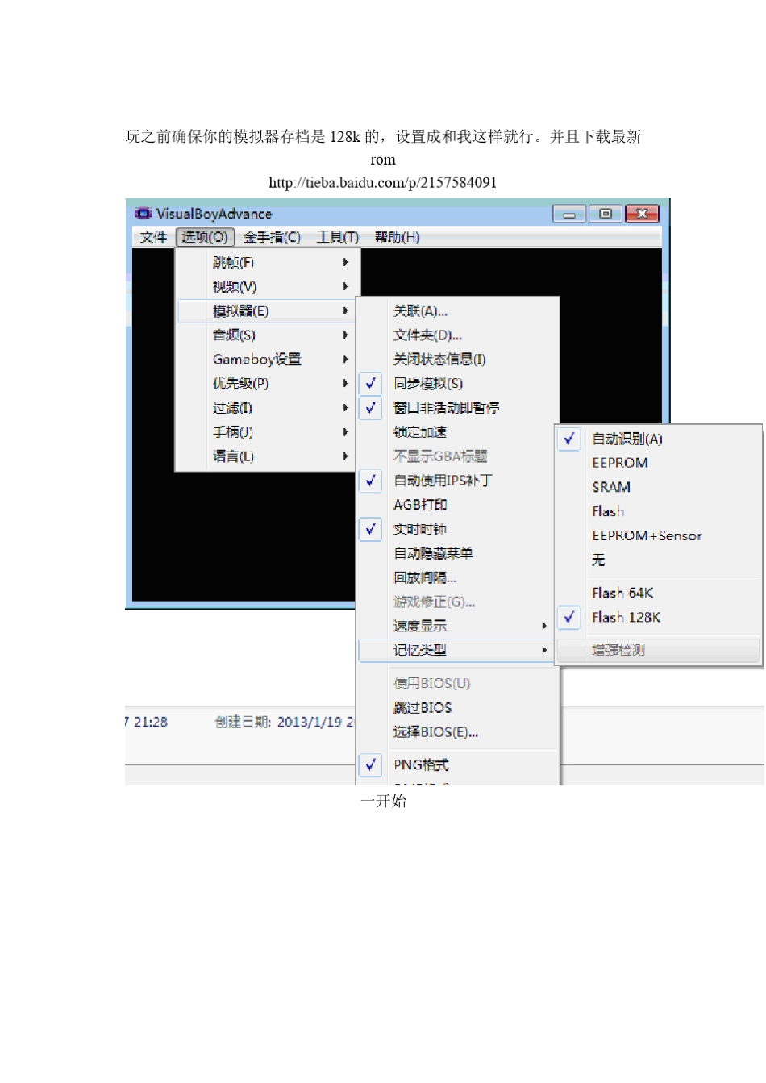Open the 选项(O) menu

point(205,237)
